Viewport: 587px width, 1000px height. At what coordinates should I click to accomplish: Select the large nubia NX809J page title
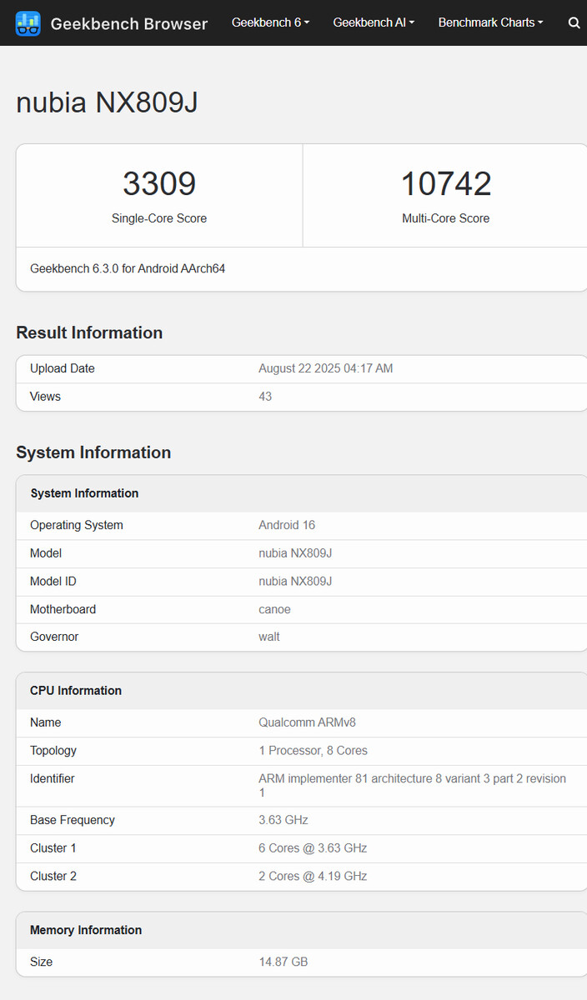coord(107,102)
